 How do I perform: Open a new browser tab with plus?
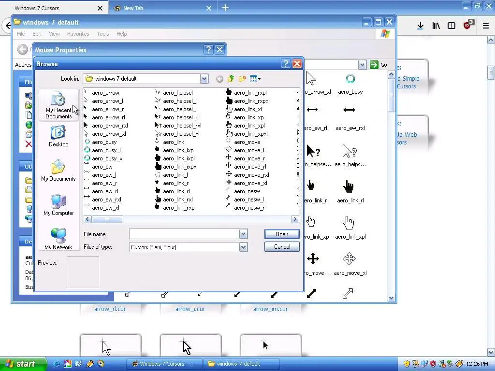(225, 8)
